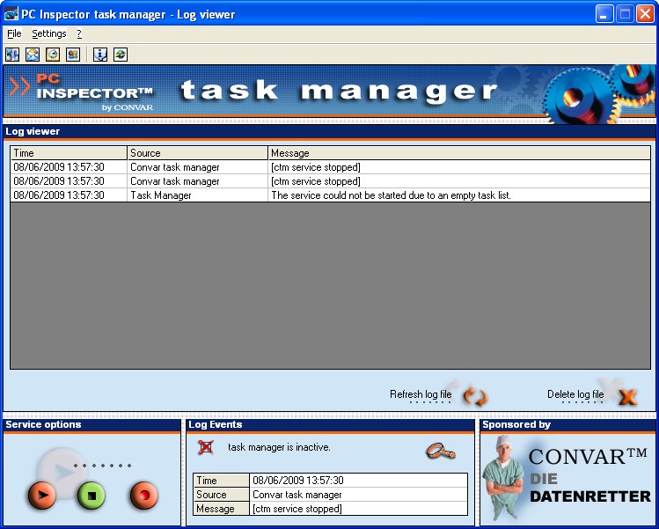Click the clock schedule toolbar icon

pos(53,55)
